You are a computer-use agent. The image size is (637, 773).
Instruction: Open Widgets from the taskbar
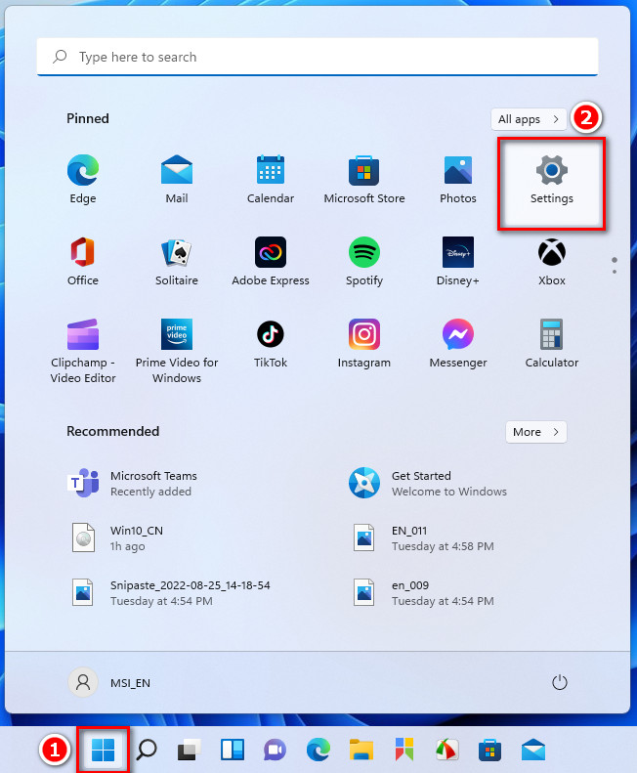pyautogui.click(x=232, y=750)
